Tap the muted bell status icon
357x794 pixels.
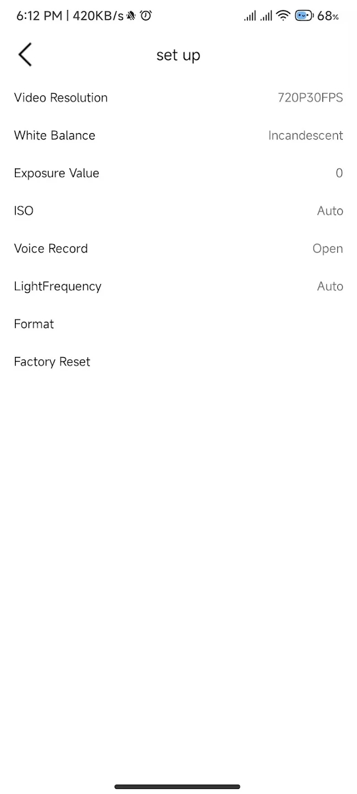click(x=131, y=16)
